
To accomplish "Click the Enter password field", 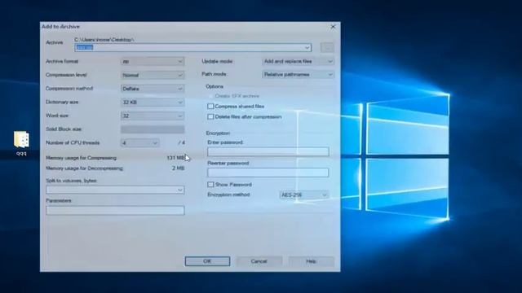I will [x=268, y=152].
